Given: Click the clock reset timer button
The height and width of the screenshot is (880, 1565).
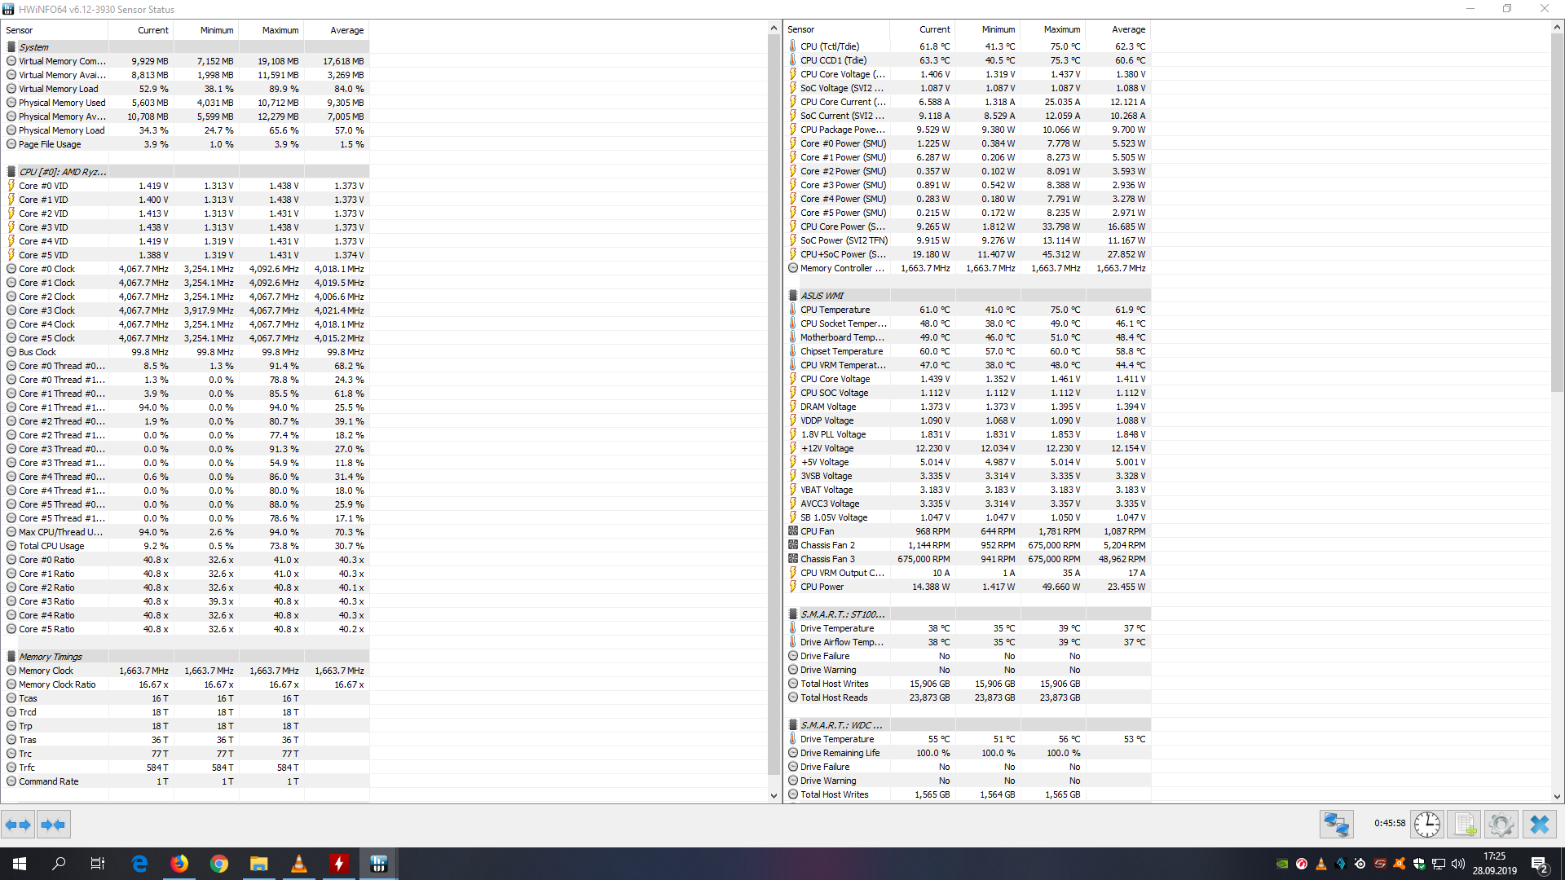Looking at the screenshot, I should (x=1426, y=825).
